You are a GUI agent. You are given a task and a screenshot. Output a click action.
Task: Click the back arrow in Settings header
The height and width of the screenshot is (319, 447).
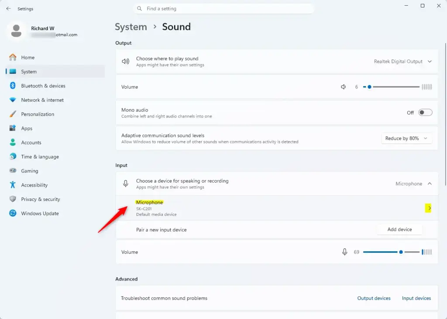[x=8, y=9]
